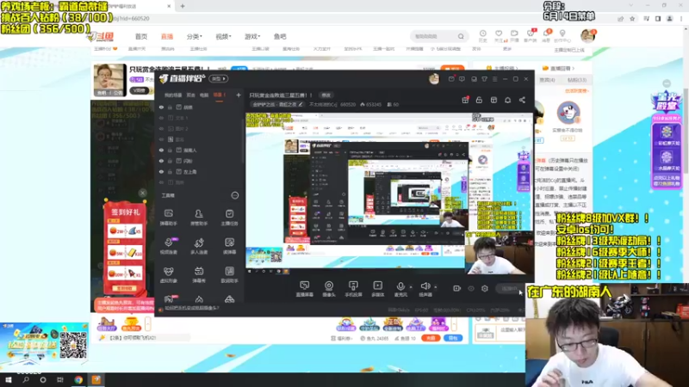This screenshot has width=689, height=387.
Task: Open the 读弹幕 tool
Action: [x=229, y=246]
